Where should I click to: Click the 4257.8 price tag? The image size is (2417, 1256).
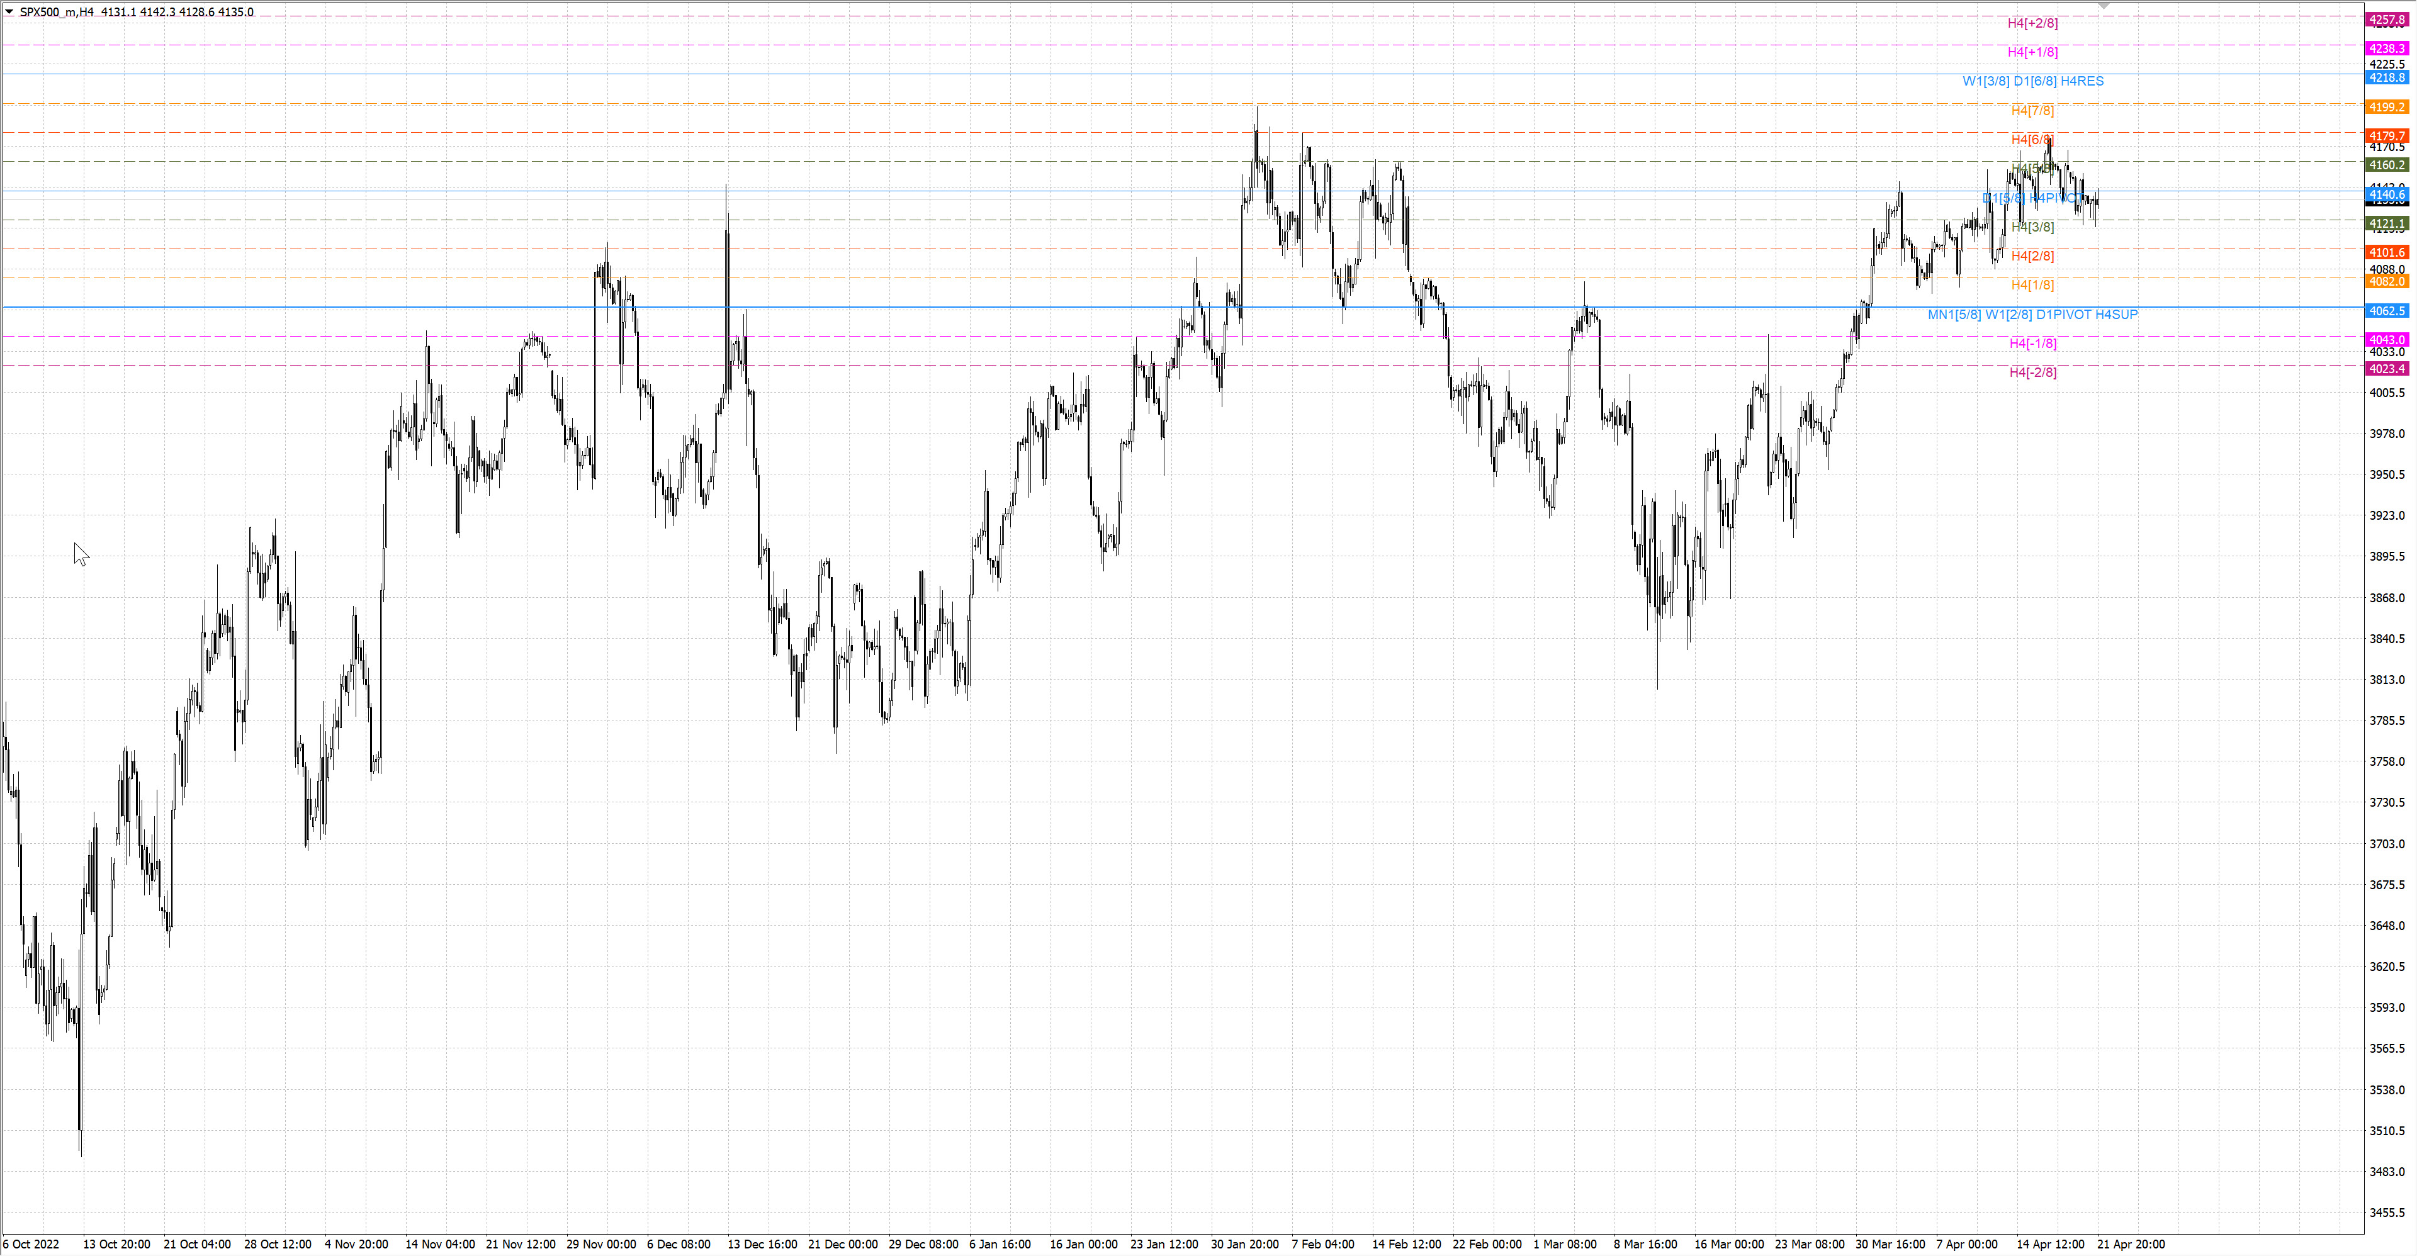coord(2387,20)
